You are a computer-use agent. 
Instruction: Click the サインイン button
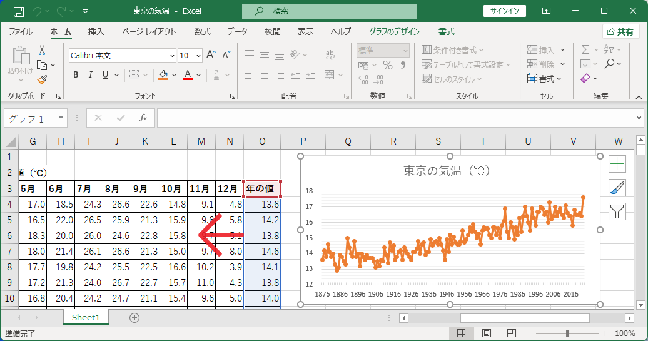(505, 11)
